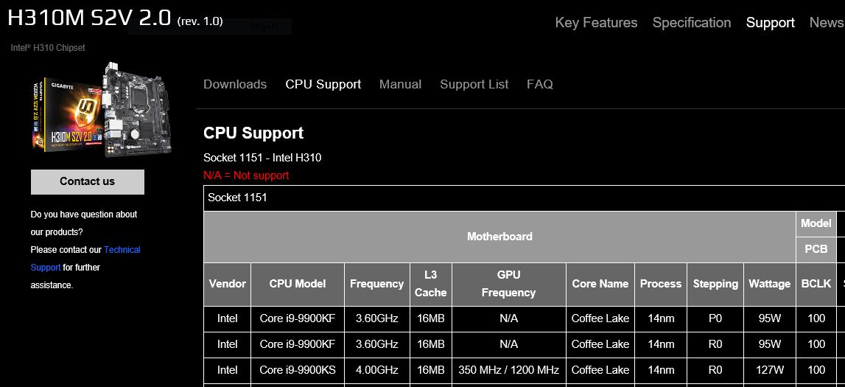
Task: Click the Process column header
Action: [x=661, y=284]
